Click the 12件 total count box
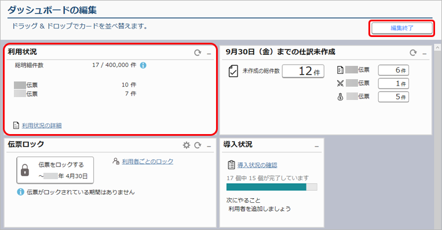Screen dimensions: 442x230 [x=303, y=71]
